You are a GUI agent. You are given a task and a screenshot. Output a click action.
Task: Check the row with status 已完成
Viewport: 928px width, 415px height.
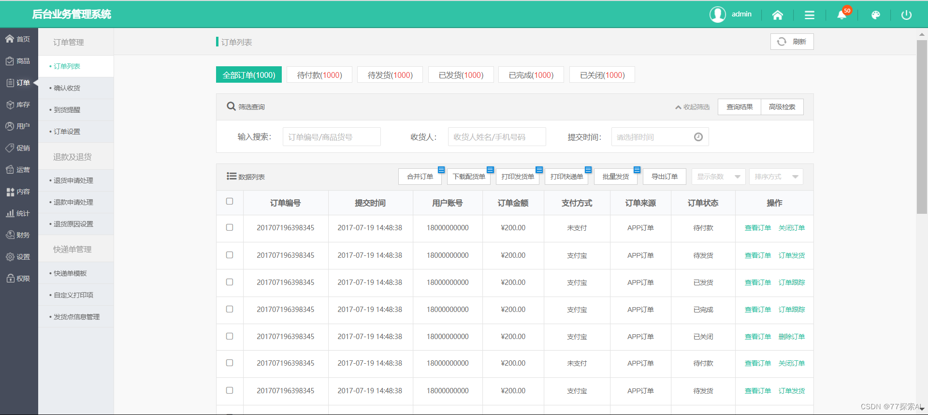tap(230, 309)
